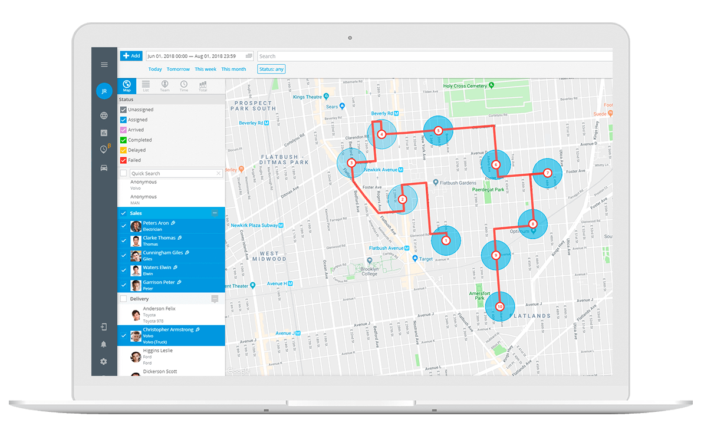Screen dimensions: 704x426
Task: Collapse the Delivery group
Action: [215, 299]
